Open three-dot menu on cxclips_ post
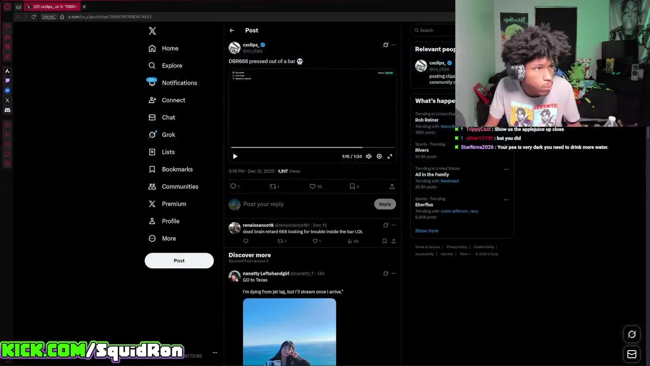 (x=394, y=45)
